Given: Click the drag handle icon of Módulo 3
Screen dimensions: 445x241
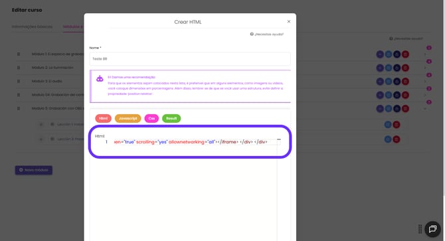Looking at the screenshot, I should tap(19, 82).
